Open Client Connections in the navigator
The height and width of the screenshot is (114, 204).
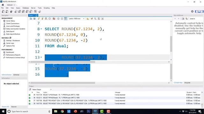(x=13, y=23)
